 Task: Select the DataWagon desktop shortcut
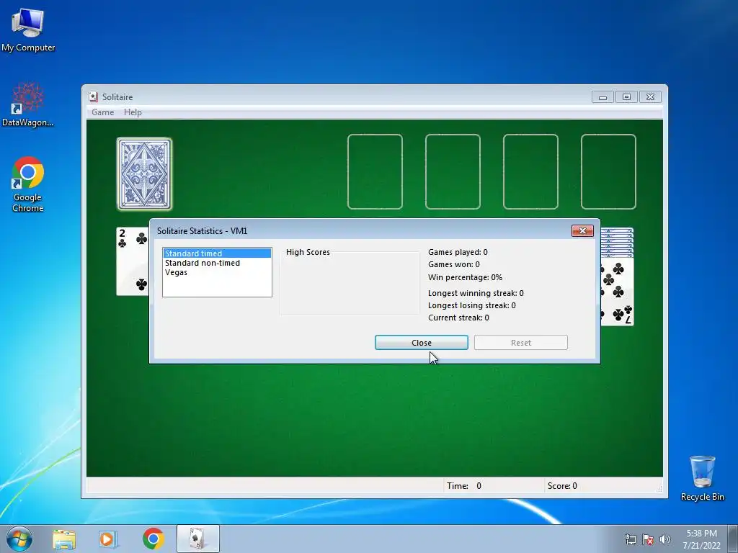coord(28,104)
